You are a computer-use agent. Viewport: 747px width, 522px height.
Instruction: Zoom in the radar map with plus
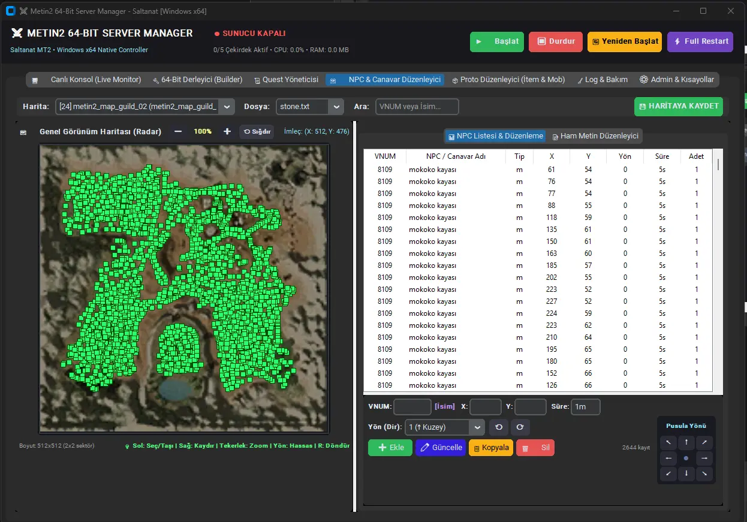227,131
